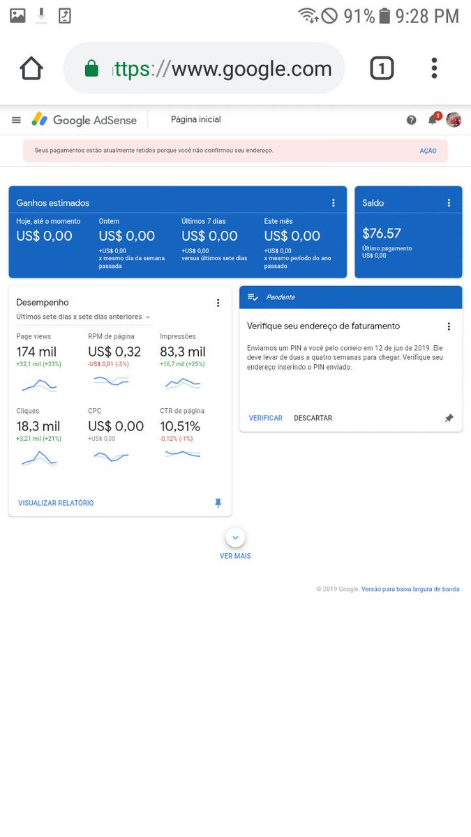Open options menu on Saldo card
This screenshot has width=471, height=837.
click(449, 203)
